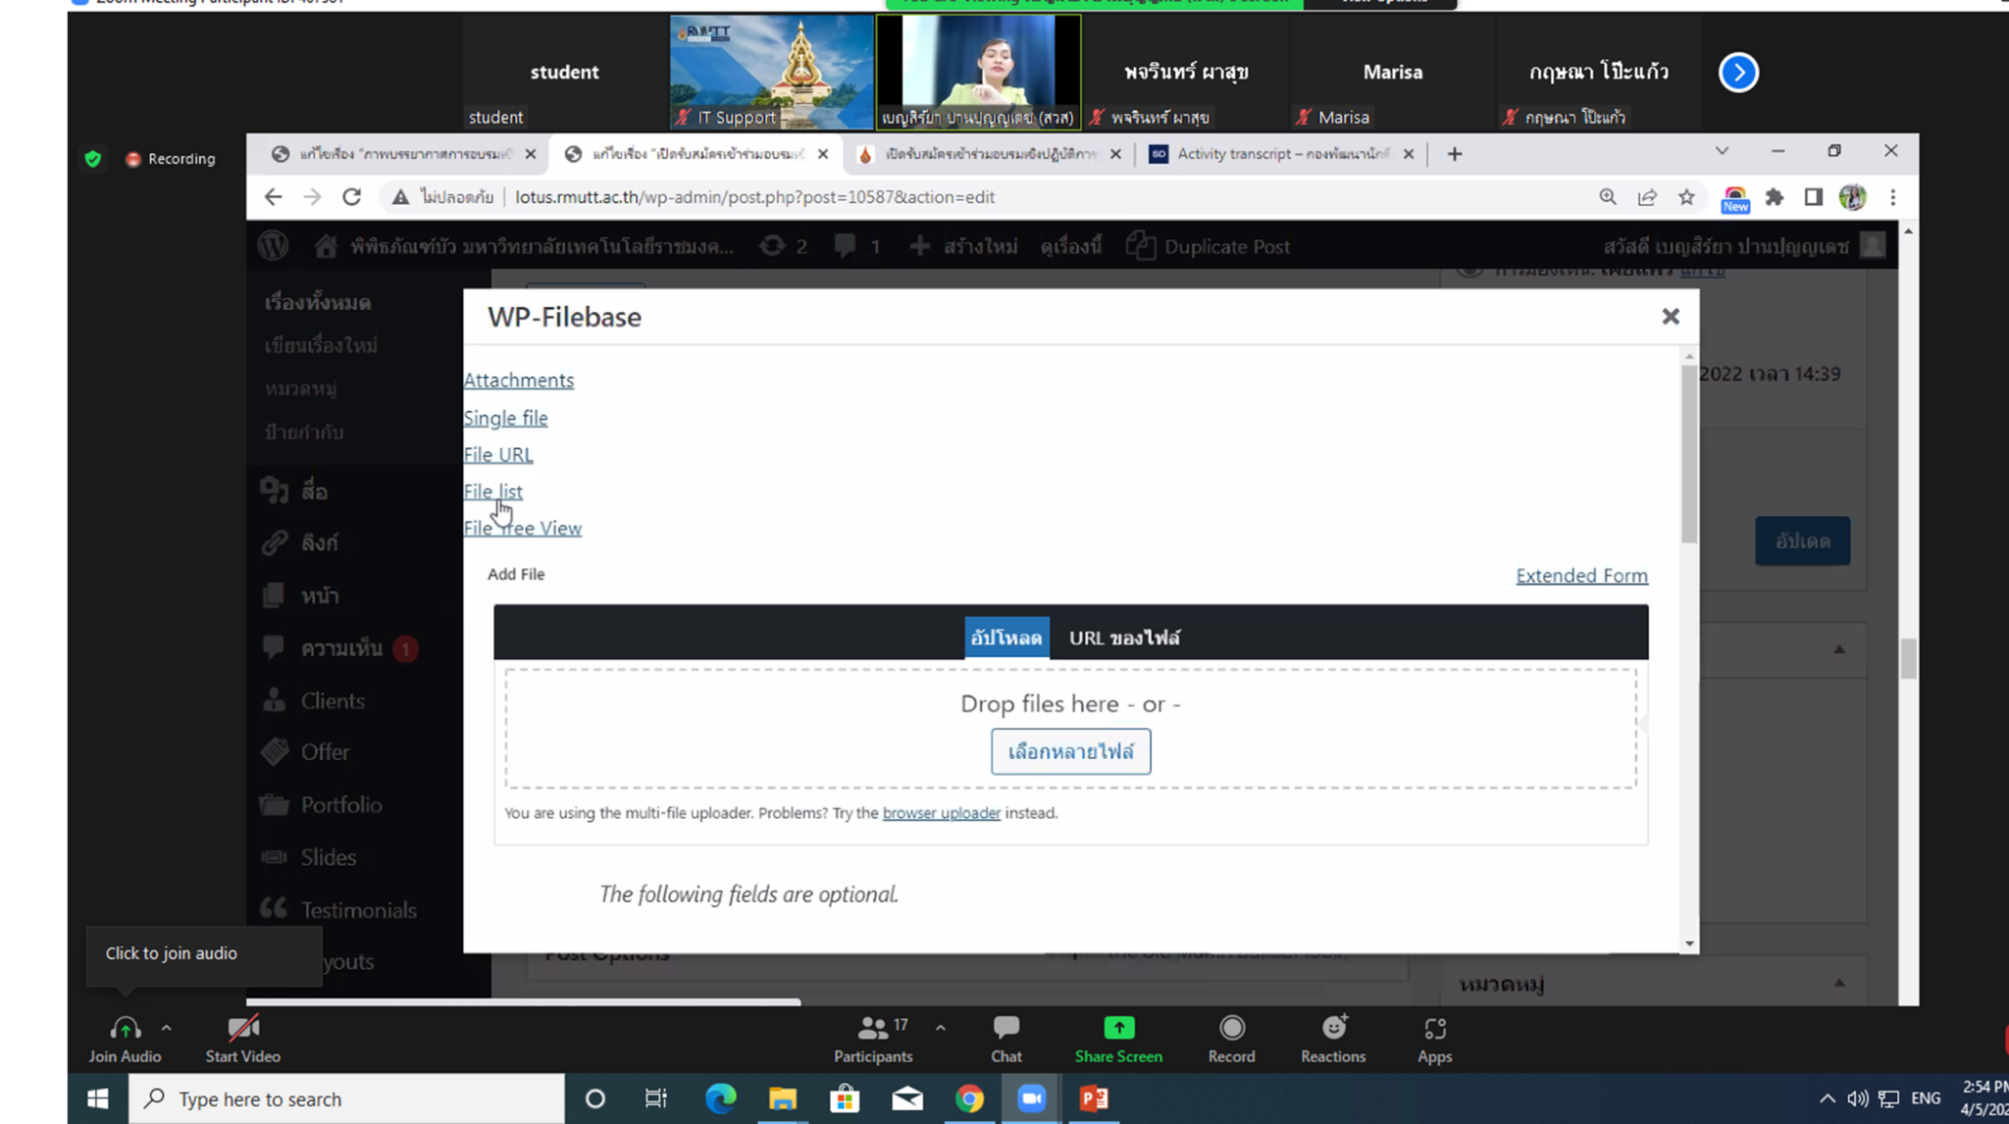Open the Slides sidebar menu
The image size is (2009, 1124).
coord(329,857)
